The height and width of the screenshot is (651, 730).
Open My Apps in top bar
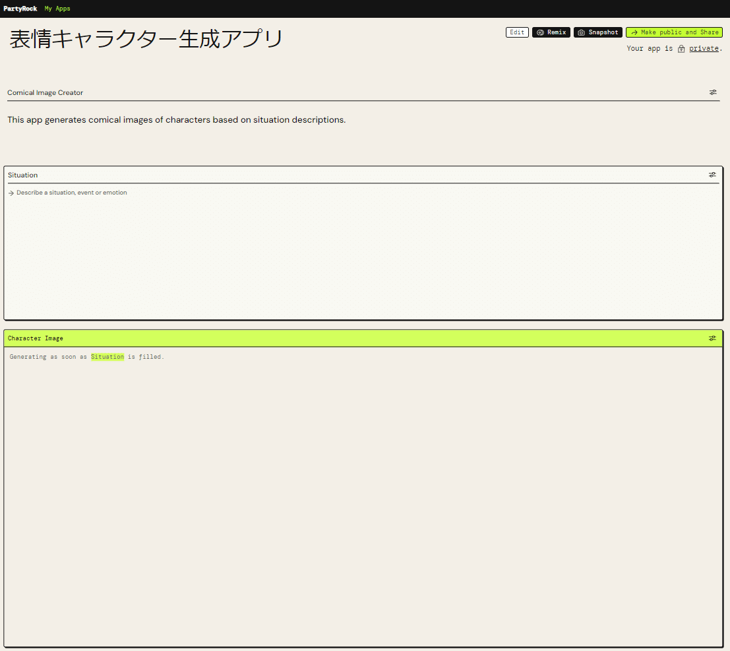57,9
